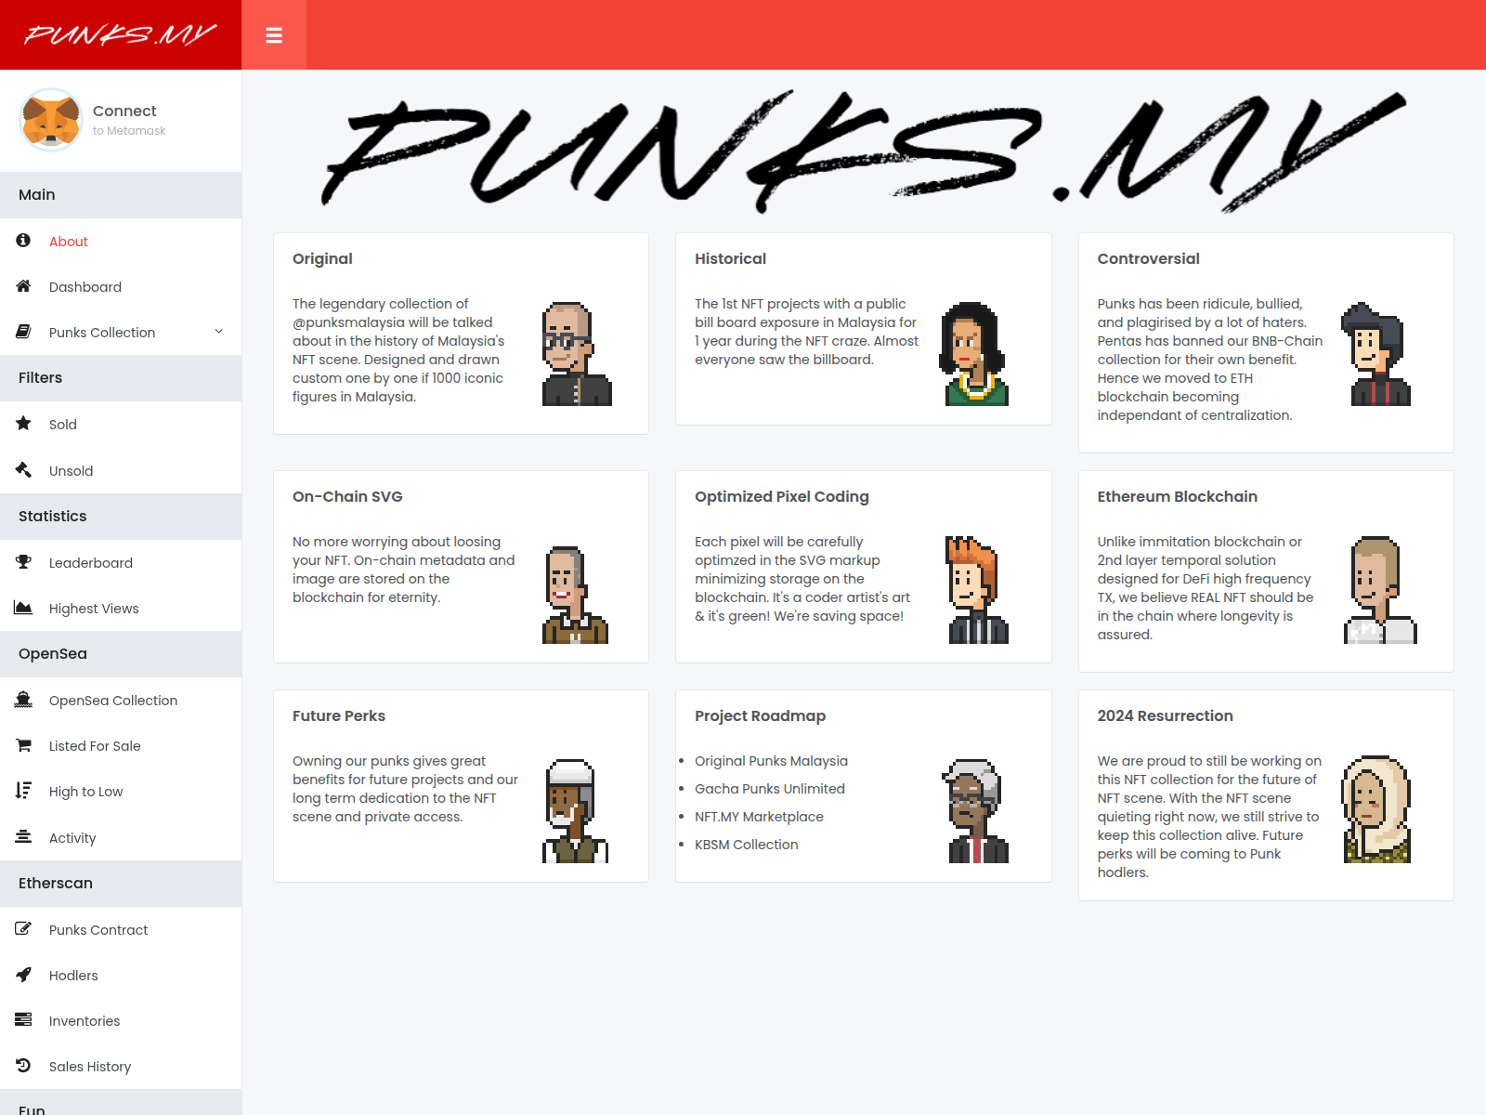
Task: Click the punk avatar in Project Roadmap card
Action: 975,811
